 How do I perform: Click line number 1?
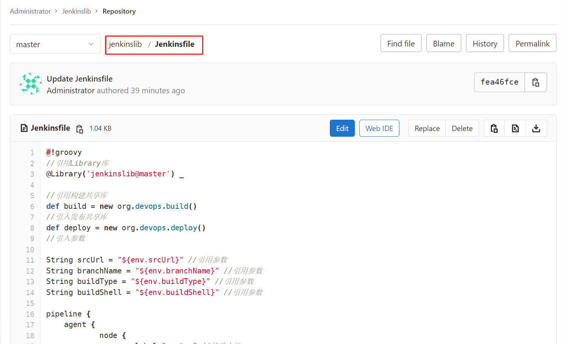32,153
